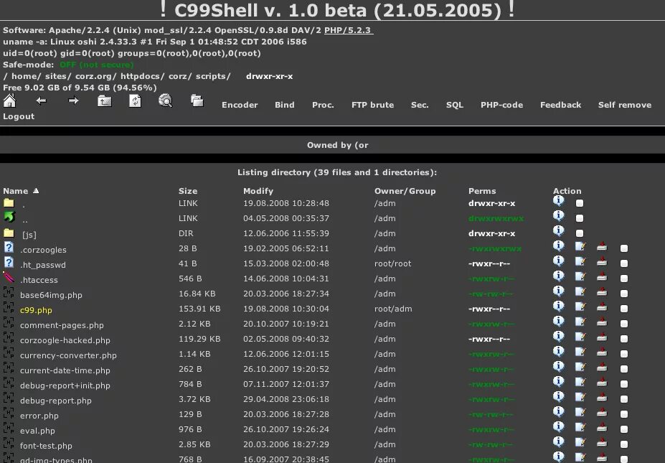Image resolution: width=665 pixels, height=463 pixels.
Task: Click the Forward arrow icon
Action: (73, 100)
